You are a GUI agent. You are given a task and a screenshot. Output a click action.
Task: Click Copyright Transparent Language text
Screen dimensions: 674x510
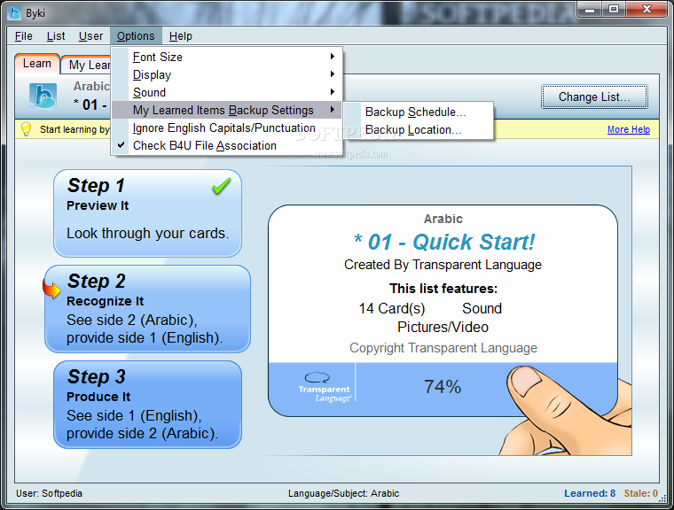pyautogui.click(x=443, y=348)
